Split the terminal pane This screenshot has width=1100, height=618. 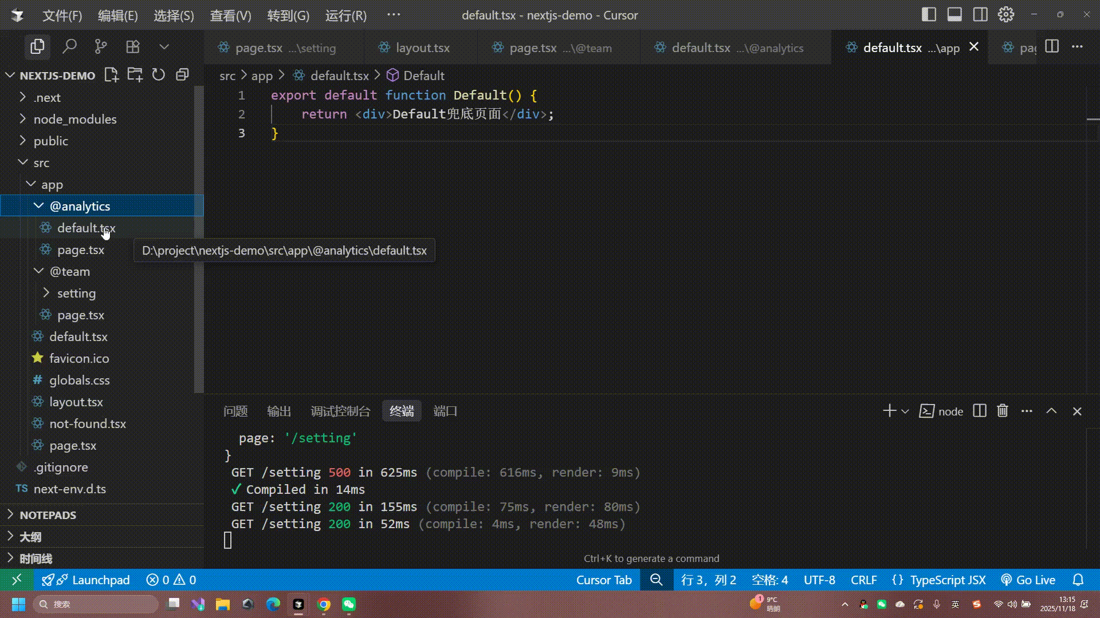coord(980,411)
